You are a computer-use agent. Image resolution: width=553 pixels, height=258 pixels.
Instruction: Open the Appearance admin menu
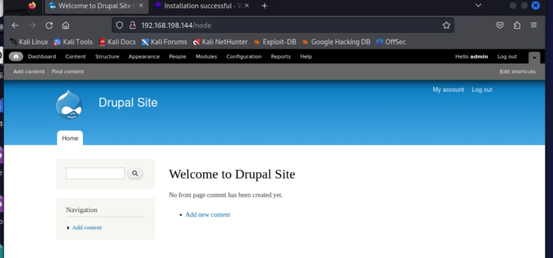point(144,56)
